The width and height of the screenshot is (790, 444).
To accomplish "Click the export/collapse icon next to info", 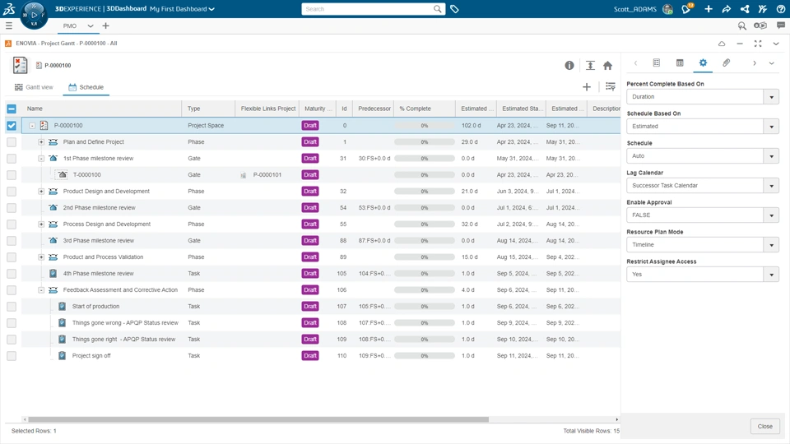I will [x=590, y=66].
